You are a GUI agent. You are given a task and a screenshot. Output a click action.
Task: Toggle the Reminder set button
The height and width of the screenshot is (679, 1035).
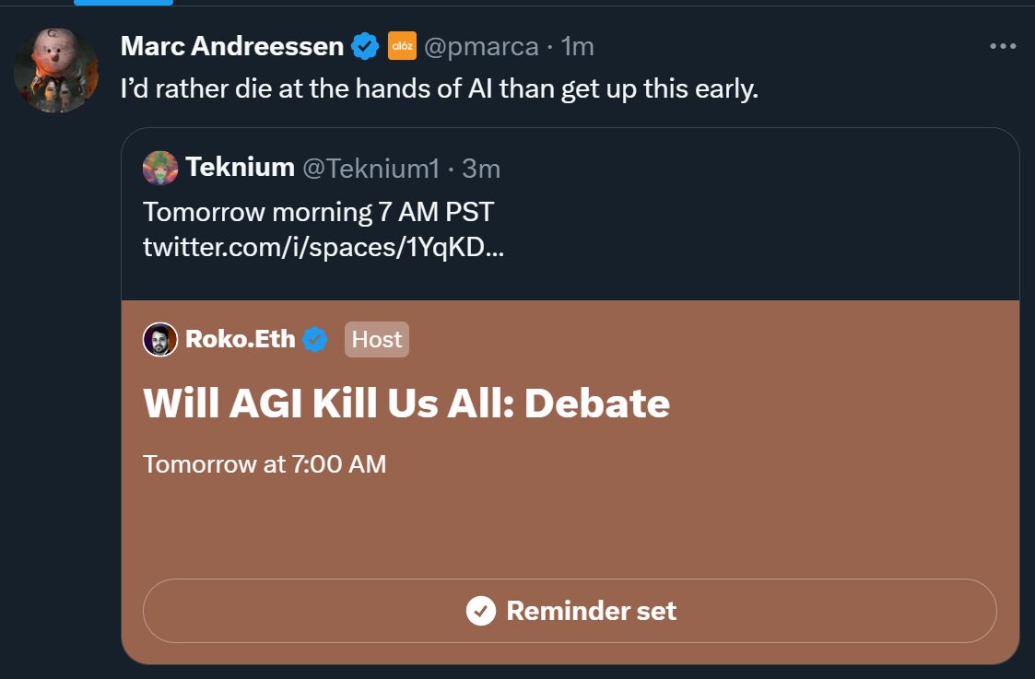(x=570, y=611)
